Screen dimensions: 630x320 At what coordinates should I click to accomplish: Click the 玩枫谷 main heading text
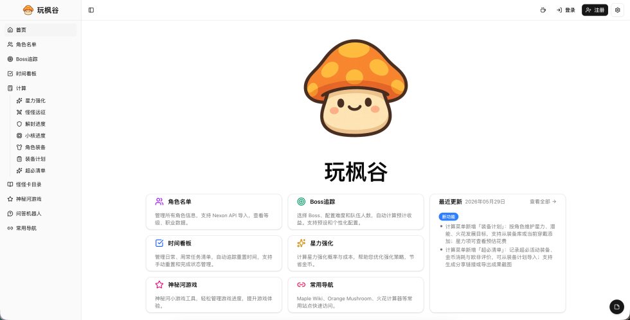[355, 172]
